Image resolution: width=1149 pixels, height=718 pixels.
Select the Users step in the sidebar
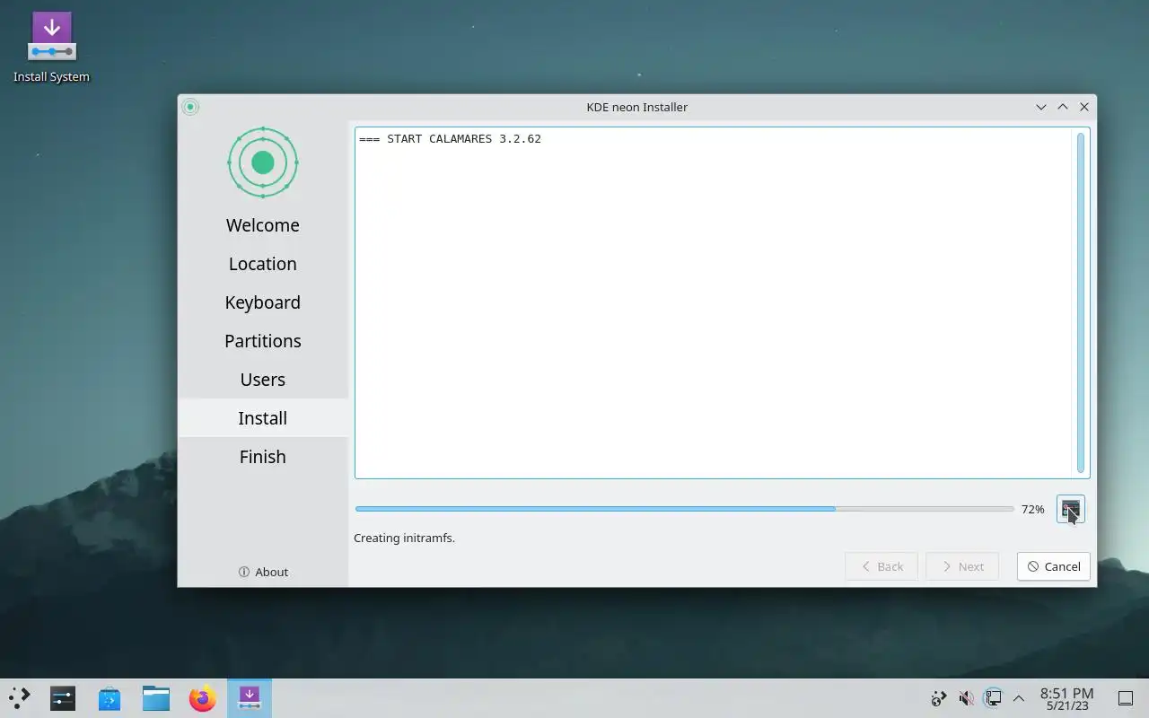[263, 380]
